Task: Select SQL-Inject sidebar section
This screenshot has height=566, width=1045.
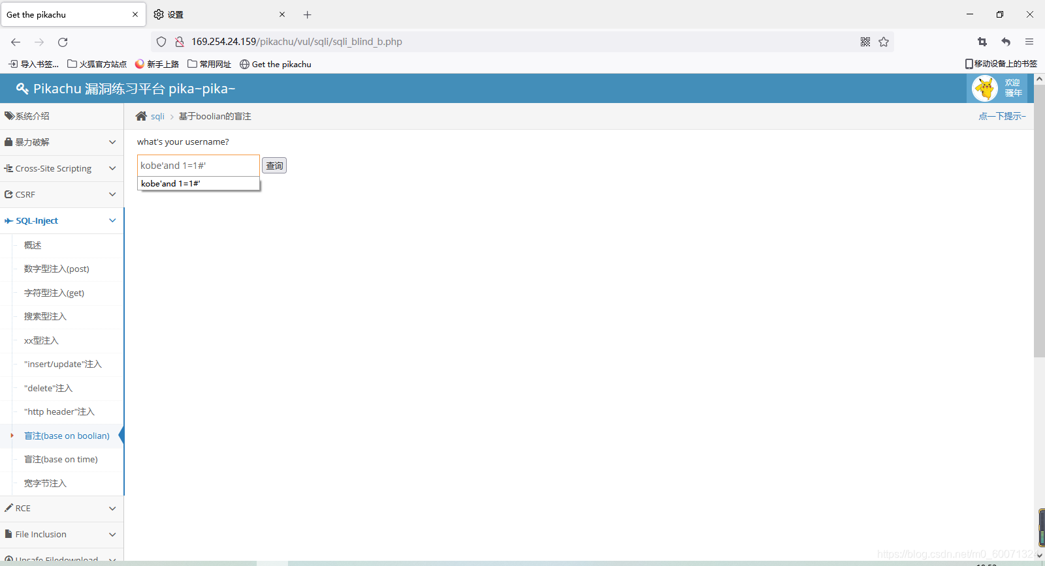Action: pyautogui.click(x=61, y=220)
